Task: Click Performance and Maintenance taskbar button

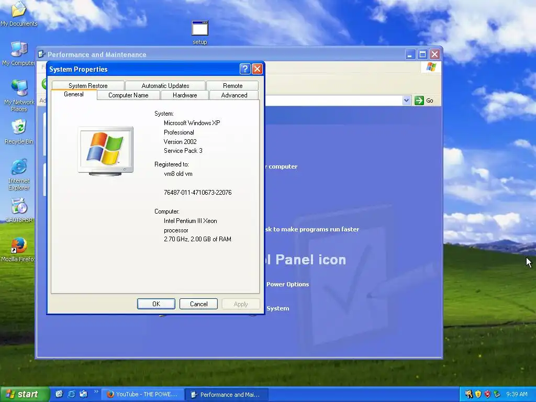Action: (226, 395)
